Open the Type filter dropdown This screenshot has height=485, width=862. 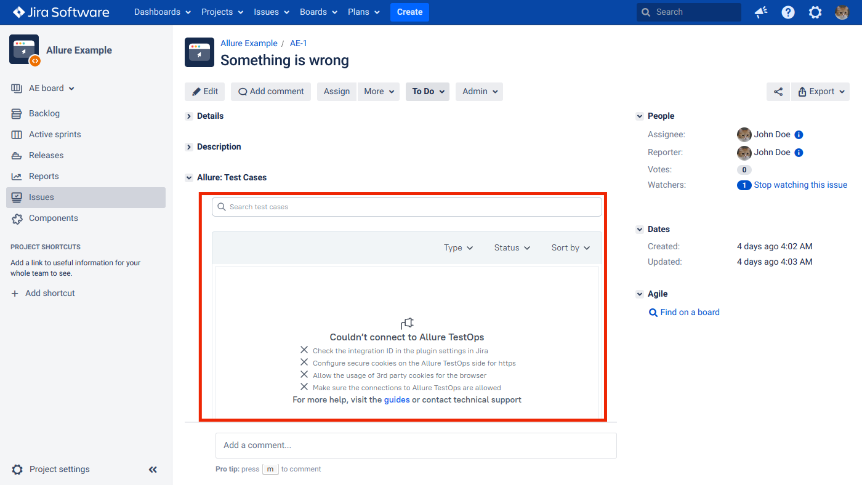(459, 247)
